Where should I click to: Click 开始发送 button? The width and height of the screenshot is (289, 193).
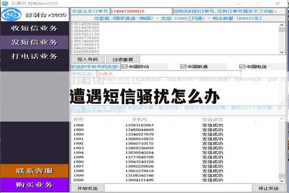[88, 188]
